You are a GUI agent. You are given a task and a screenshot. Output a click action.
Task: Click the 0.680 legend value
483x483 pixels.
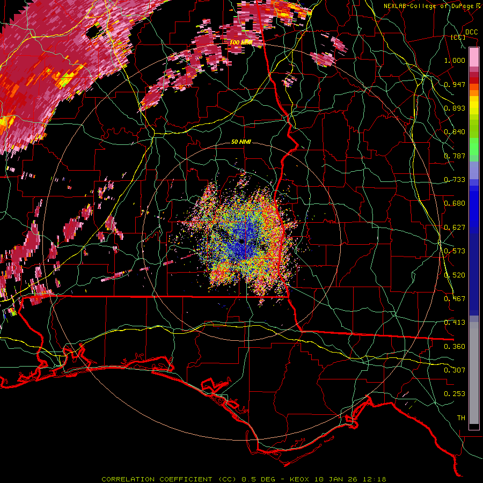(x=455, y=203)
